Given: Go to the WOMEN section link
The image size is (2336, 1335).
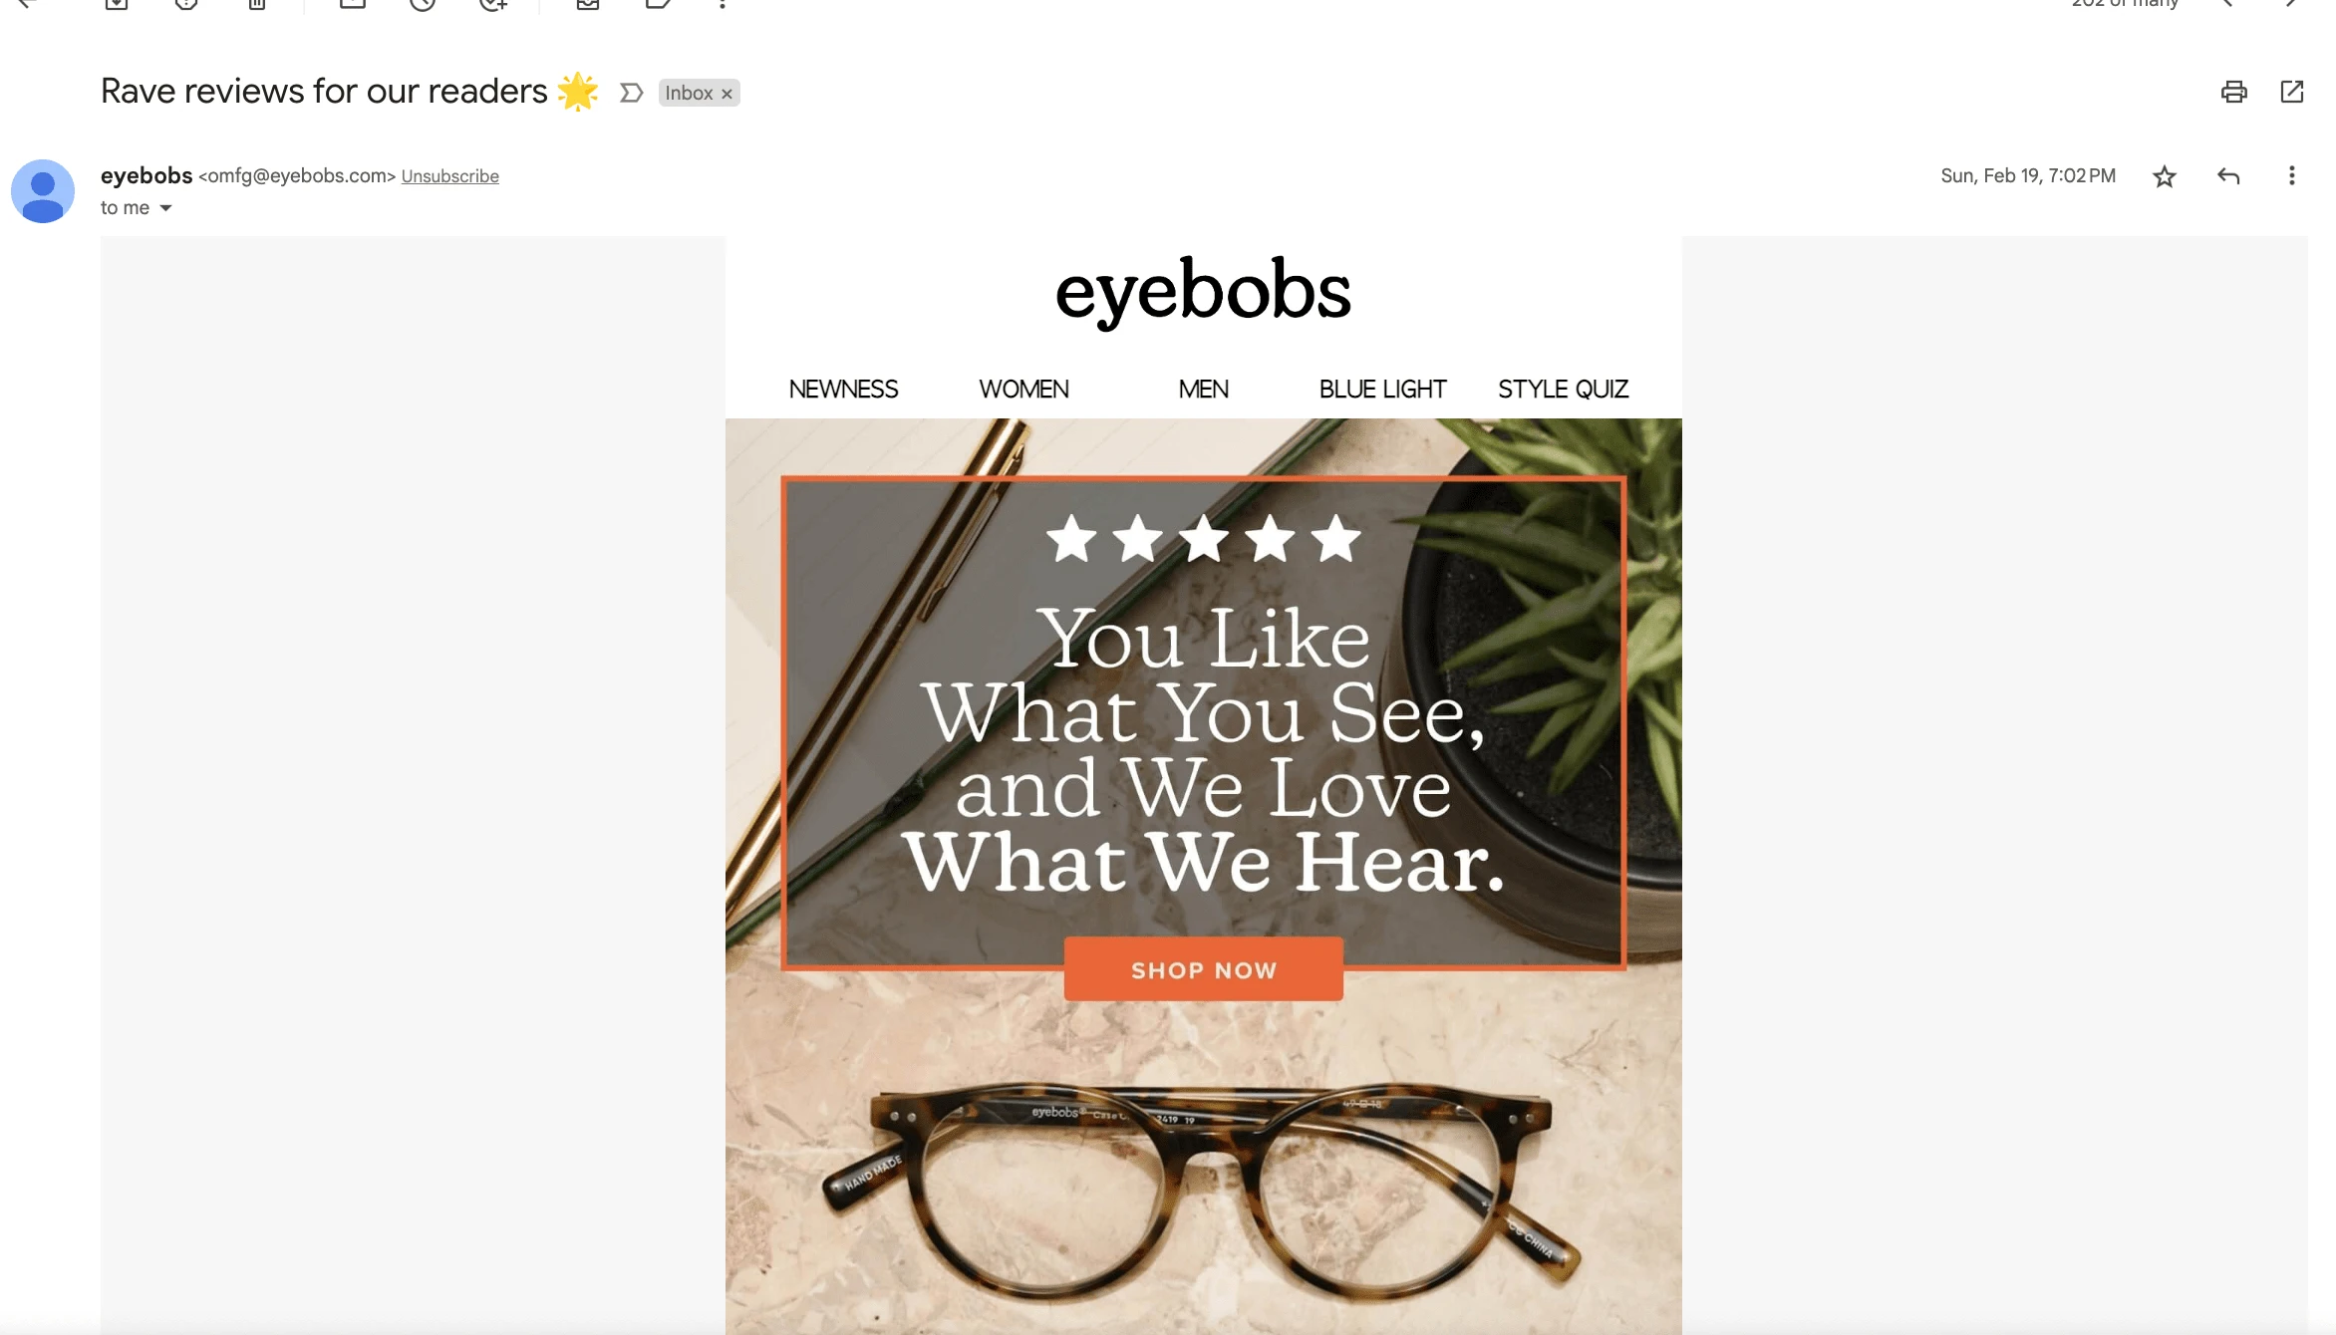Looking at the screenshot, I should 1023,390.
